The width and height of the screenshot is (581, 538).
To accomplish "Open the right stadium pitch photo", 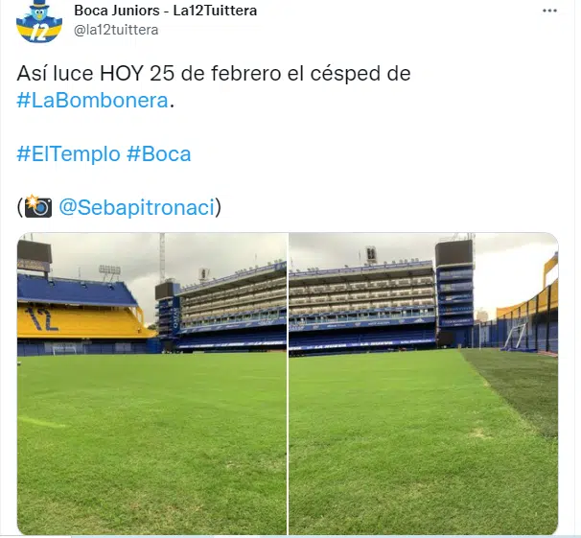I will point(423,384).
